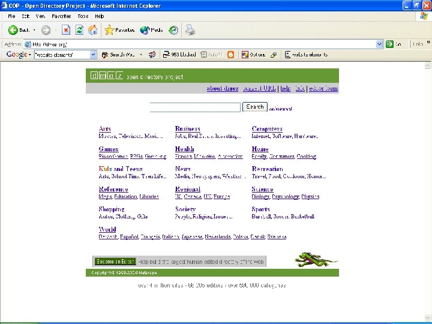Open the Regional category
432x324 pixels.
(x=188, y=189)
